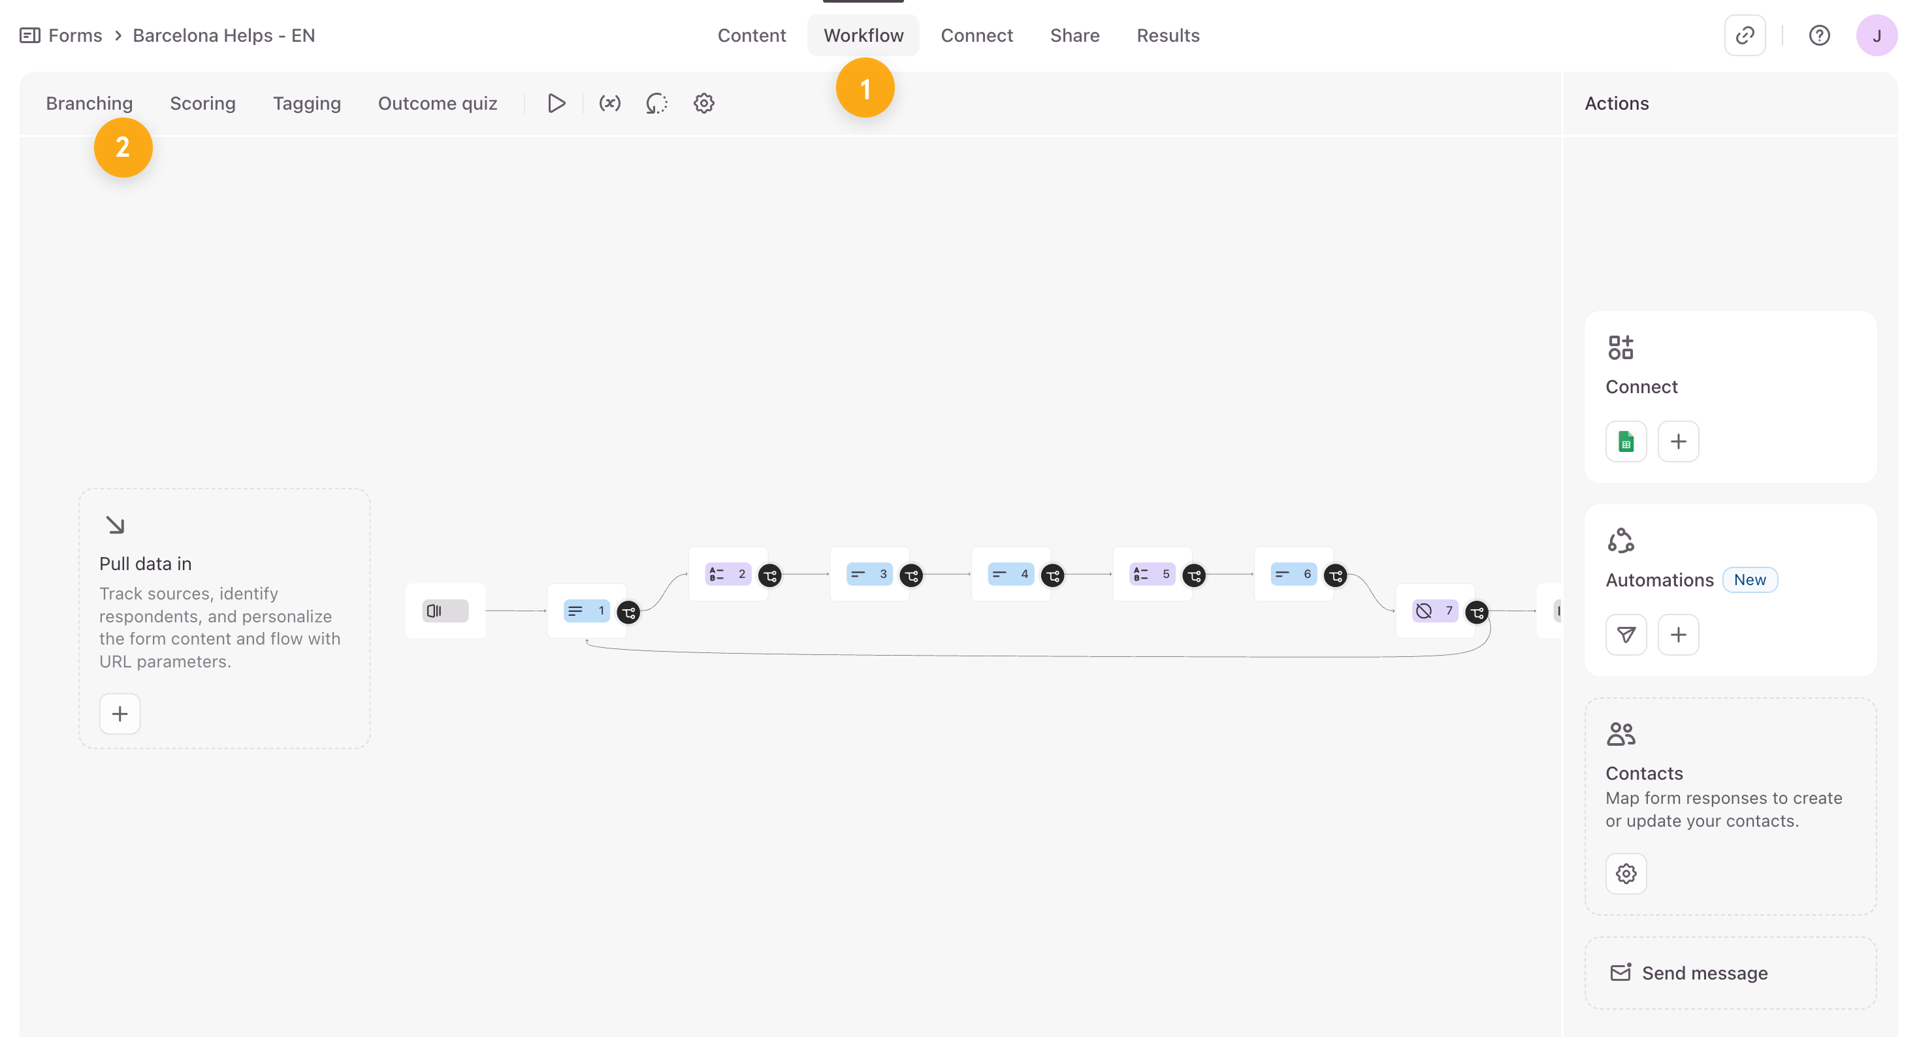Viewport: 1919px width, 1037px height.
Task: Open the J user avatar menu
Action: coord(1876,35)
